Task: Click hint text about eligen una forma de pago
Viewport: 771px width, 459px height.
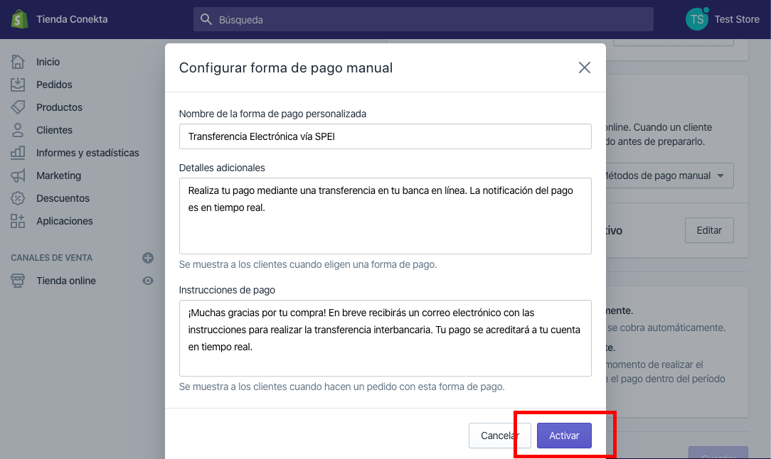Action: (x=308, y=264)
